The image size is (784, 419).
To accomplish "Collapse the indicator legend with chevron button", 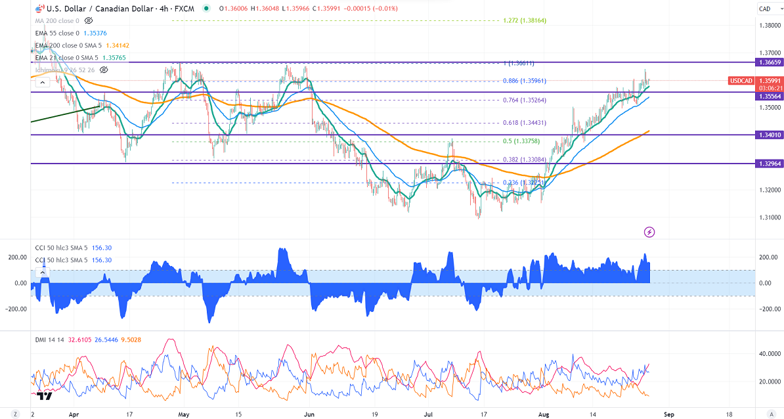I will (42, 82).
